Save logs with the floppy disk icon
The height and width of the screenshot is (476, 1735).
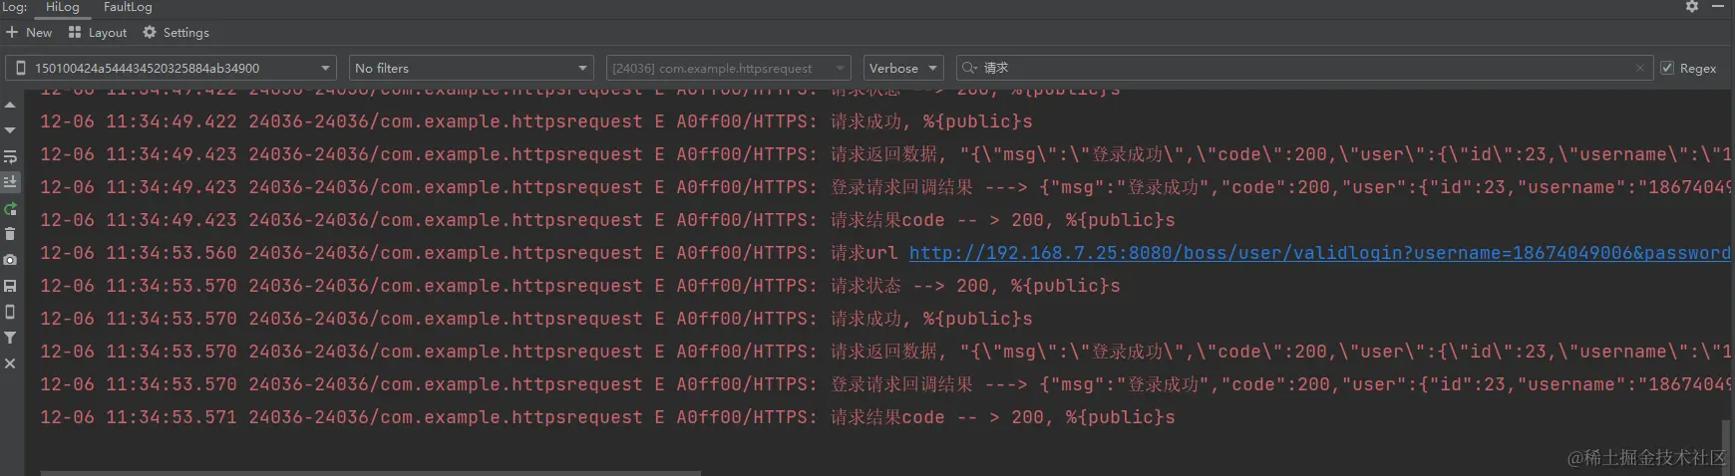click(10, 286)
